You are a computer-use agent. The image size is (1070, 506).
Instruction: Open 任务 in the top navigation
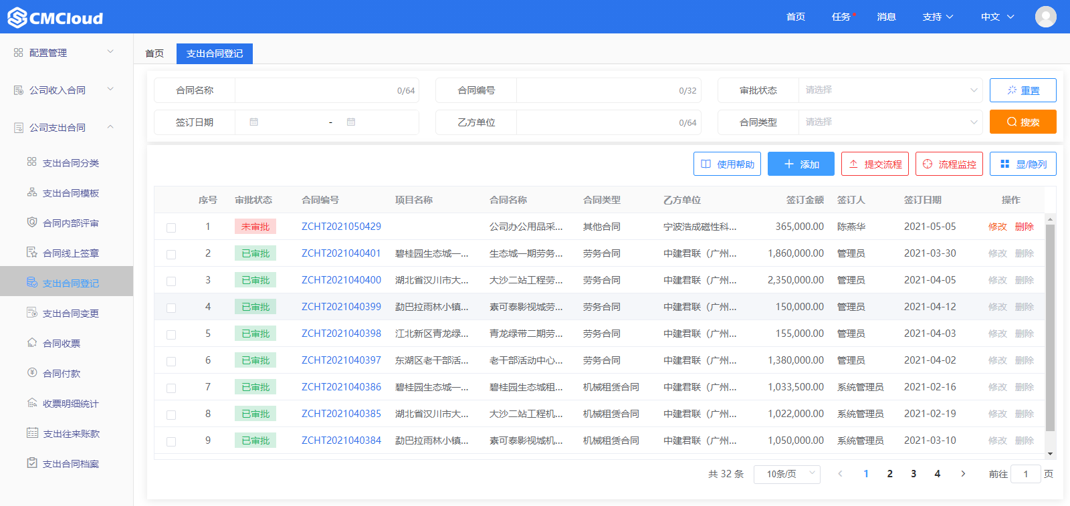841,17
